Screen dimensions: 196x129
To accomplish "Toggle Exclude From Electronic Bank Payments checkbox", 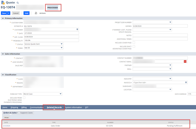I will pos(24,98).
